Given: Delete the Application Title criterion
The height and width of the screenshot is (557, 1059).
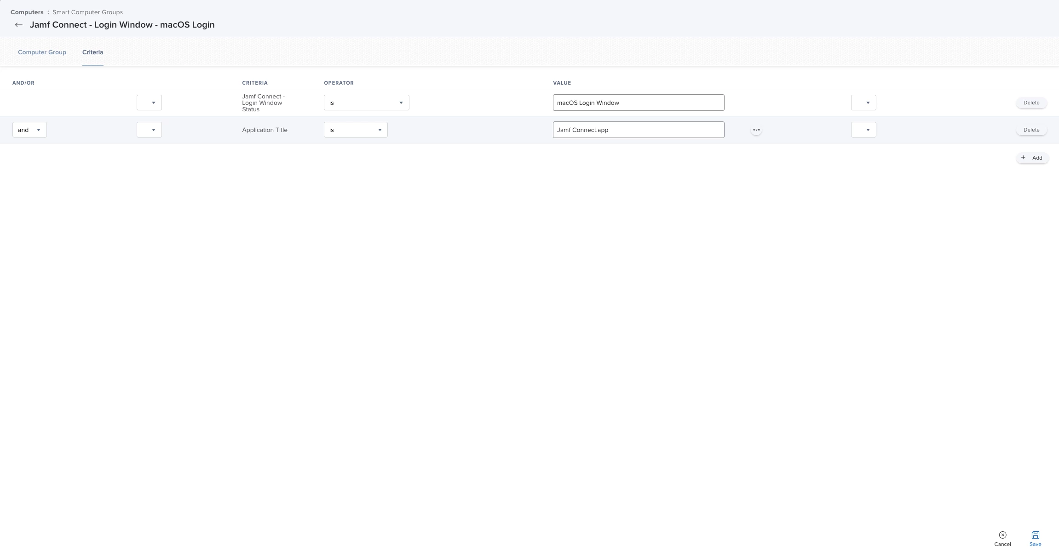Looking at the screenshot, I should 1031,130.
